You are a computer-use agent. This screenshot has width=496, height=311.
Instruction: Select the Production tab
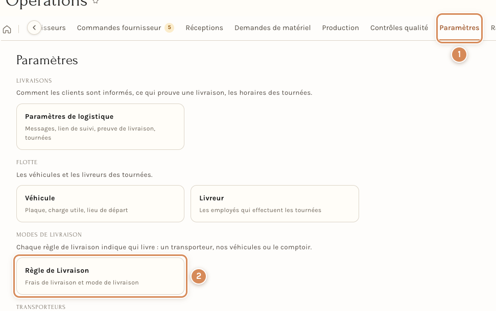coord(340,28)
